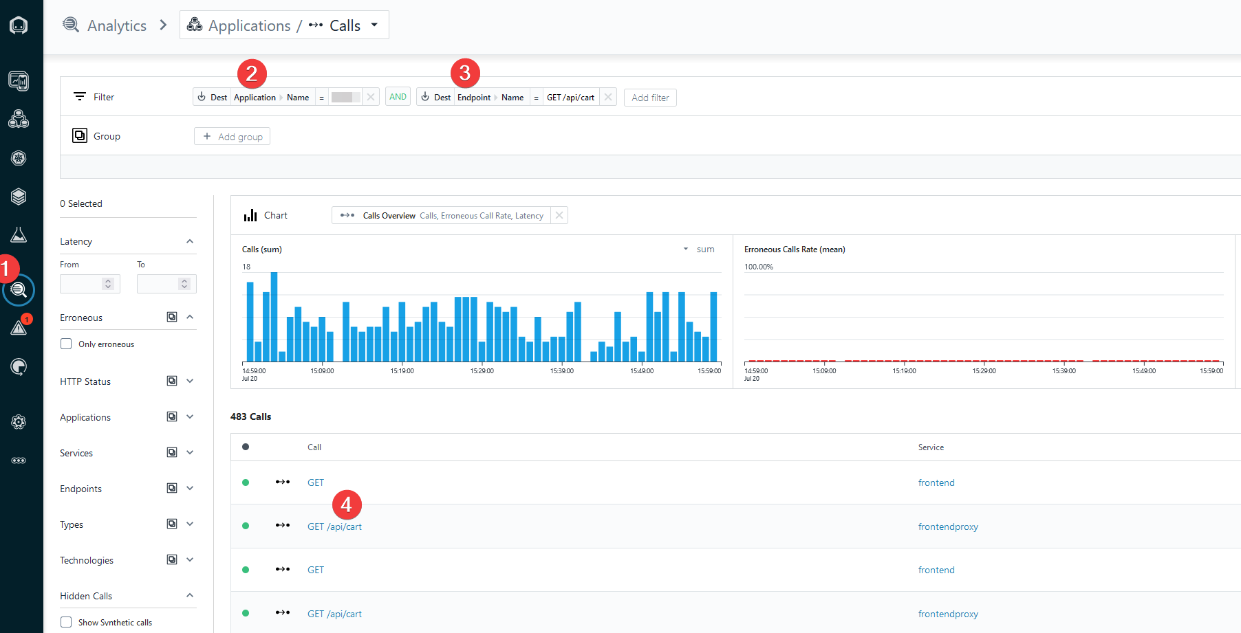Open the Websites & Mobile Apps sidebar icon
This screenshot has height=633, width=1241.
tap(19, 80)
